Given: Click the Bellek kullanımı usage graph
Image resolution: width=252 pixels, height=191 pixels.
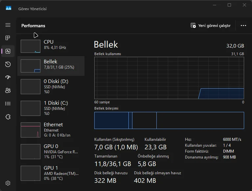Looking at the screenshot, I should tap(169, 78).
